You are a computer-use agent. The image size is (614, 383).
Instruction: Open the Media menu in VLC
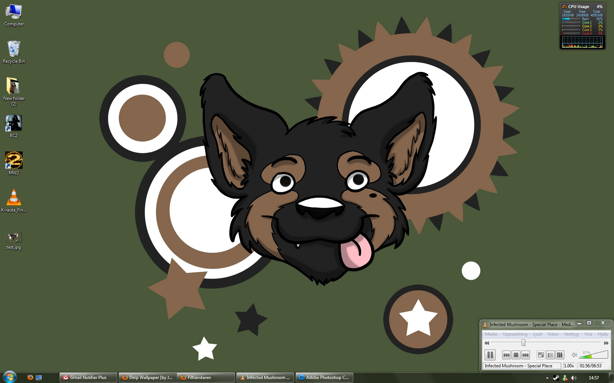(491, 334)
